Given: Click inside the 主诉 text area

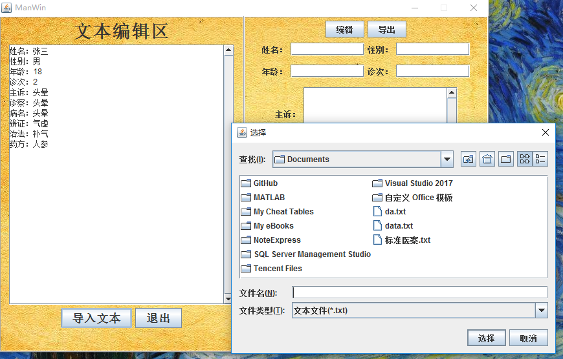Looking at the screenshot, I should 375,105.
